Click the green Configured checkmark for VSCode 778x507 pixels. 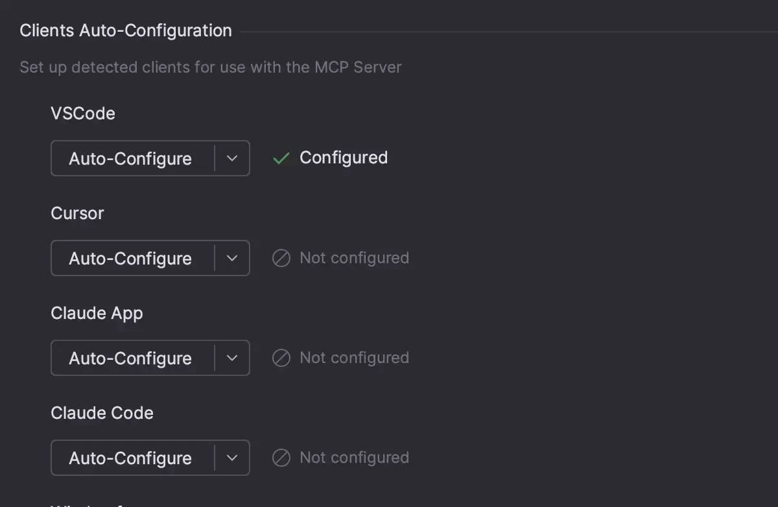(x=281, y=158)
